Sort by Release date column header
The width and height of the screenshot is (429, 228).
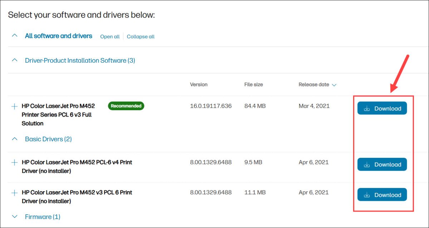[314, 84]
